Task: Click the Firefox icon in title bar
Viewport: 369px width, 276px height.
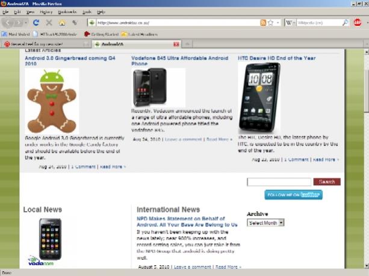Action: click(3, 4)
